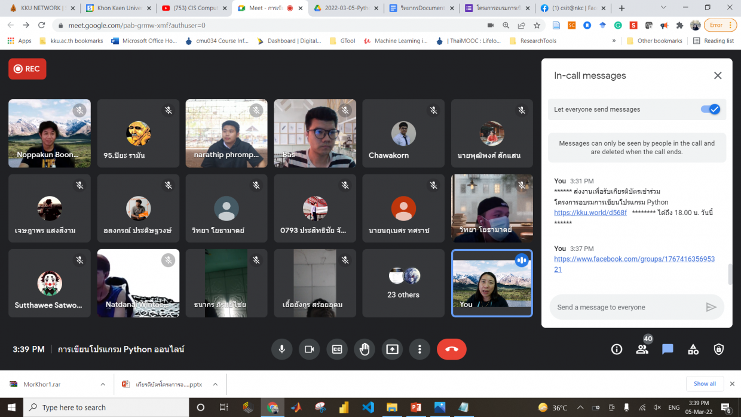Click the Show all downloads button
741x417 pixels.
point(705,384)
